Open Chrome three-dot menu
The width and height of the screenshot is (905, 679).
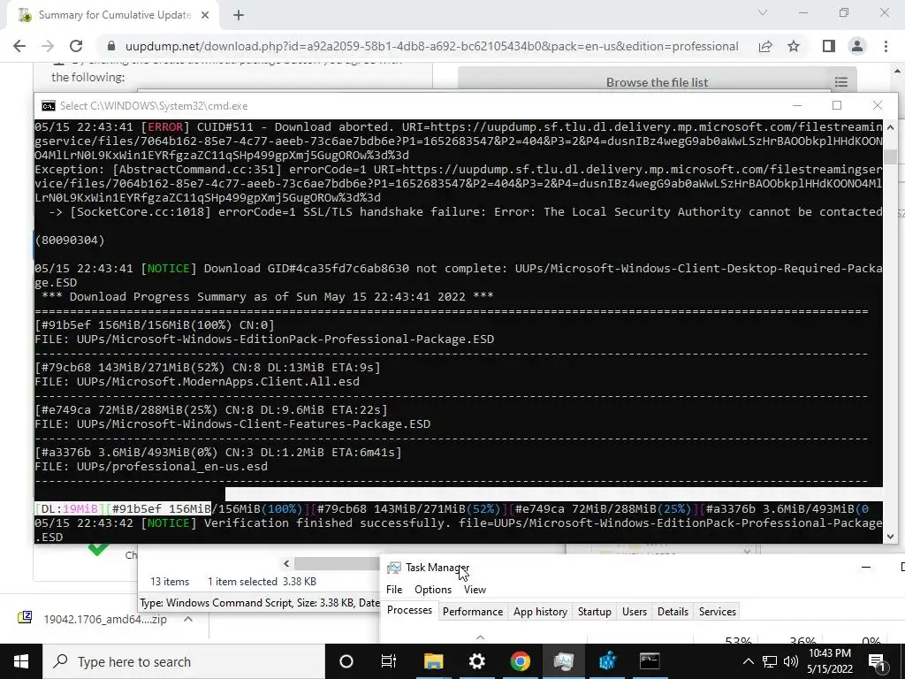(x=886, y=46)
